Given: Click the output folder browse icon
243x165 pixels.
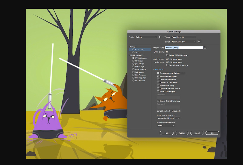Looking at the screenshot, I should tap(205, 48).
